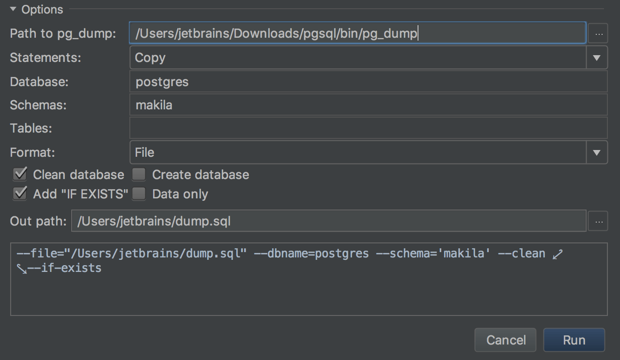Click the empty Tables input field
The image size is (620, 360).
(x=368, y=128)
